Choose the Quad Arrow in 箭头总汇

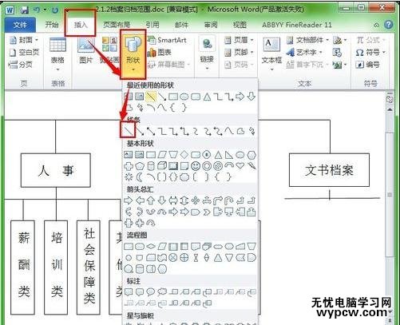tap(196, 200)
